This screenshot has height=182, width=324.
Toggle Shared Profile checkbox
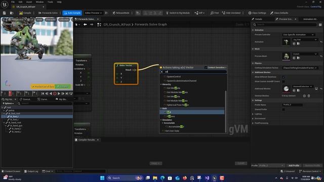click(283, 109)
